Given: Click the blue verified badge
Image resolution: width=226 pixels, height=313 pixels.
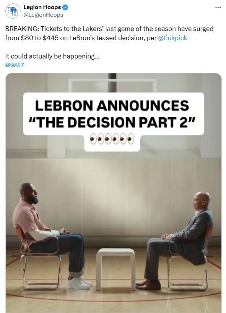Looking at the screenshot, I should 65,8.
